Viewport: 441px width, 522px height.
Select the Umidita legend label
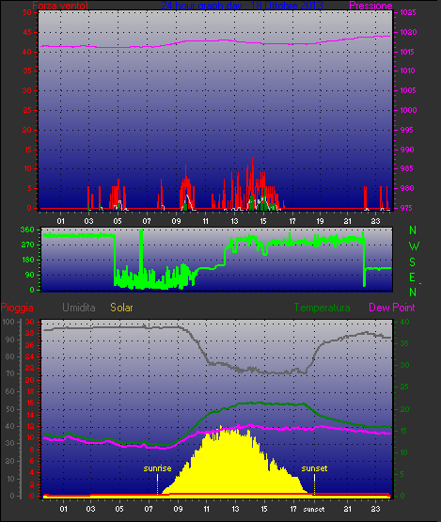point(79,308)
